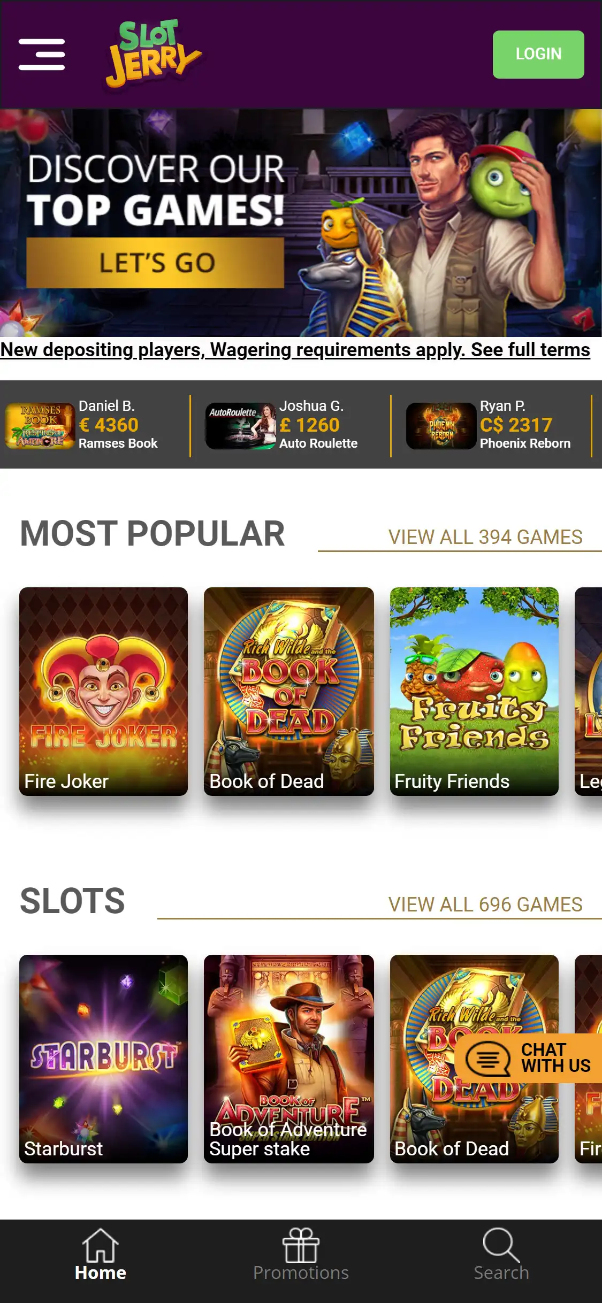View all 394 most popular games

pos(485,537)
